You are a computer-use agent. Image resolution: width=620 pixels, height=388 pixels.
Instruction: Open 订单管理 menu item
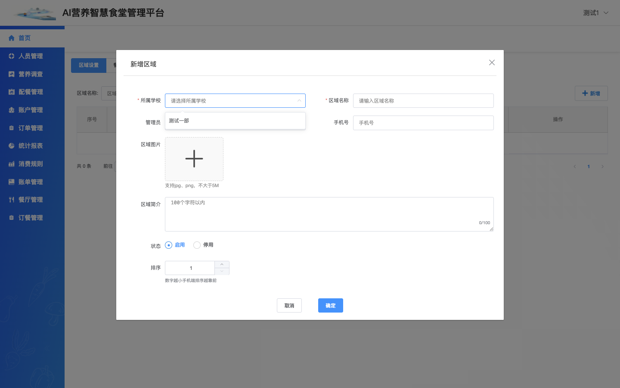click(x=32, y=128)
